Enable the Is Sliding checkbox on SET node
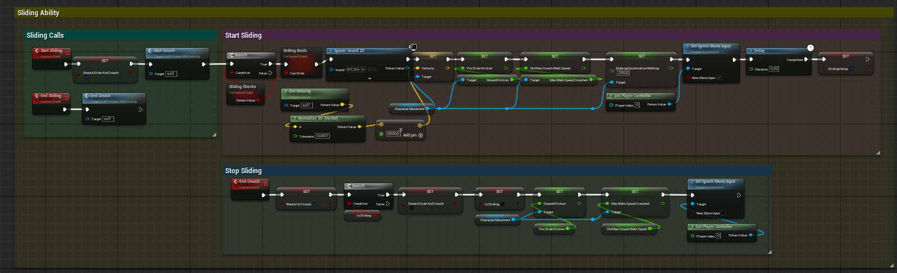Screen dimensions: 897x273 tap(503, 204)
